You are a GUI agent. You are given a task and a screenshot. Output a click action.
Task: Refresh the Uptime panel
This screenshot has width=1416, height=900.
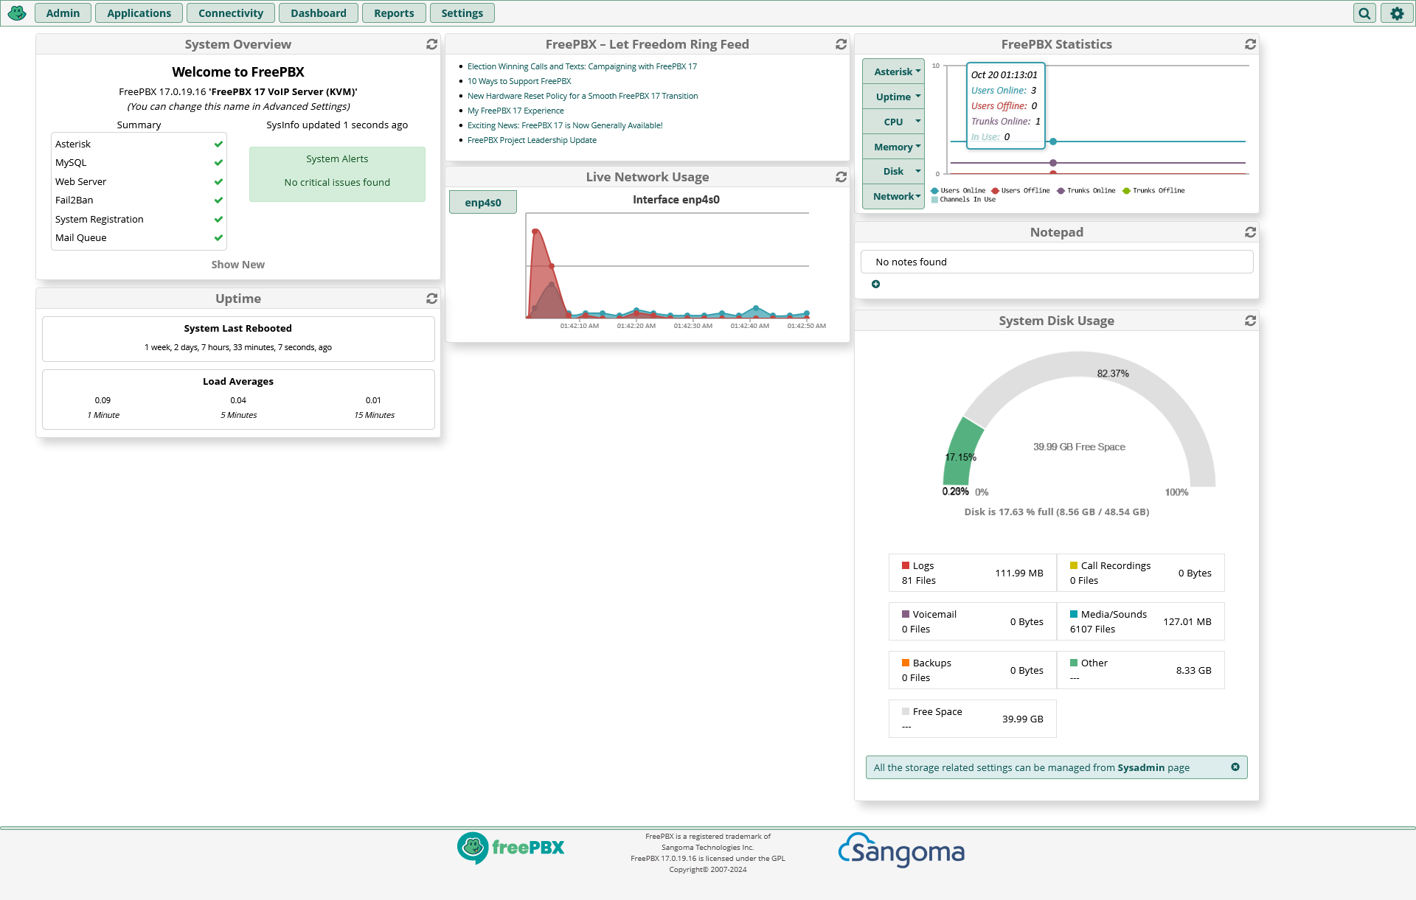[431, 299]
